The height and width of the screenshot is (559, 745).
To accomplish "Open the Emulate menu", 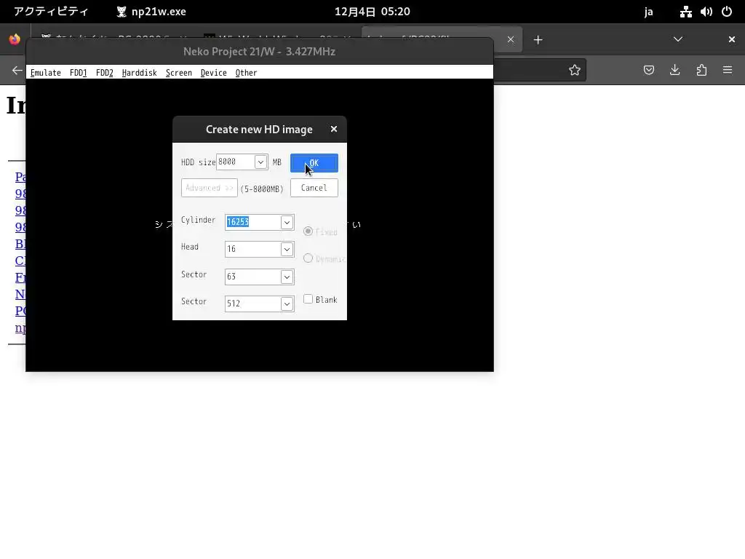I will point(46,73).
